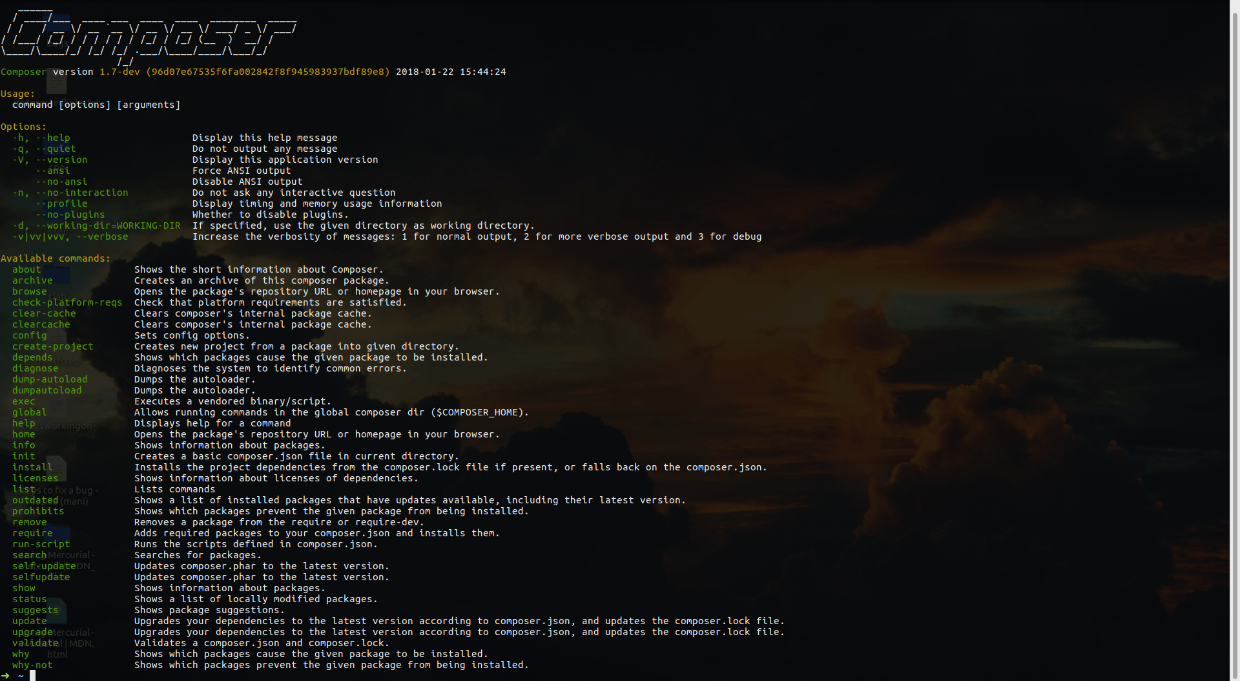The height and width of the screenshot is (681, 1240).
Task: Click the '-q, --quiet' option
Action: click(x=44, y=149)
